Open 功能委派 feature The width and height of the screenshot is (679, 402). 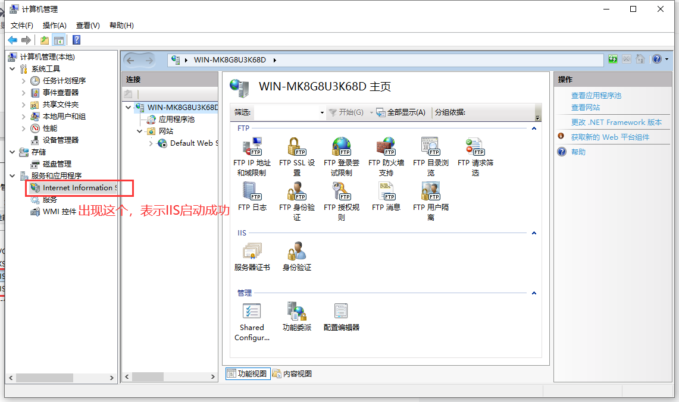(296, 317)
